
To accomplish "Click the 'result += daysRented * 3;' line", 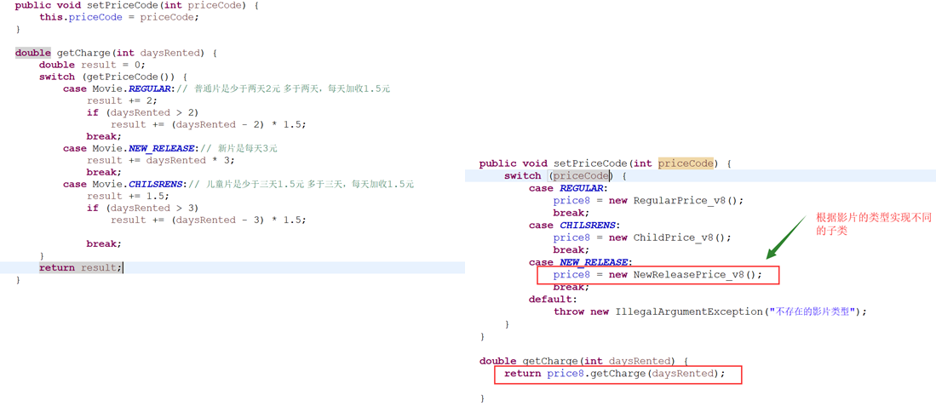I will tap(159, 160).
